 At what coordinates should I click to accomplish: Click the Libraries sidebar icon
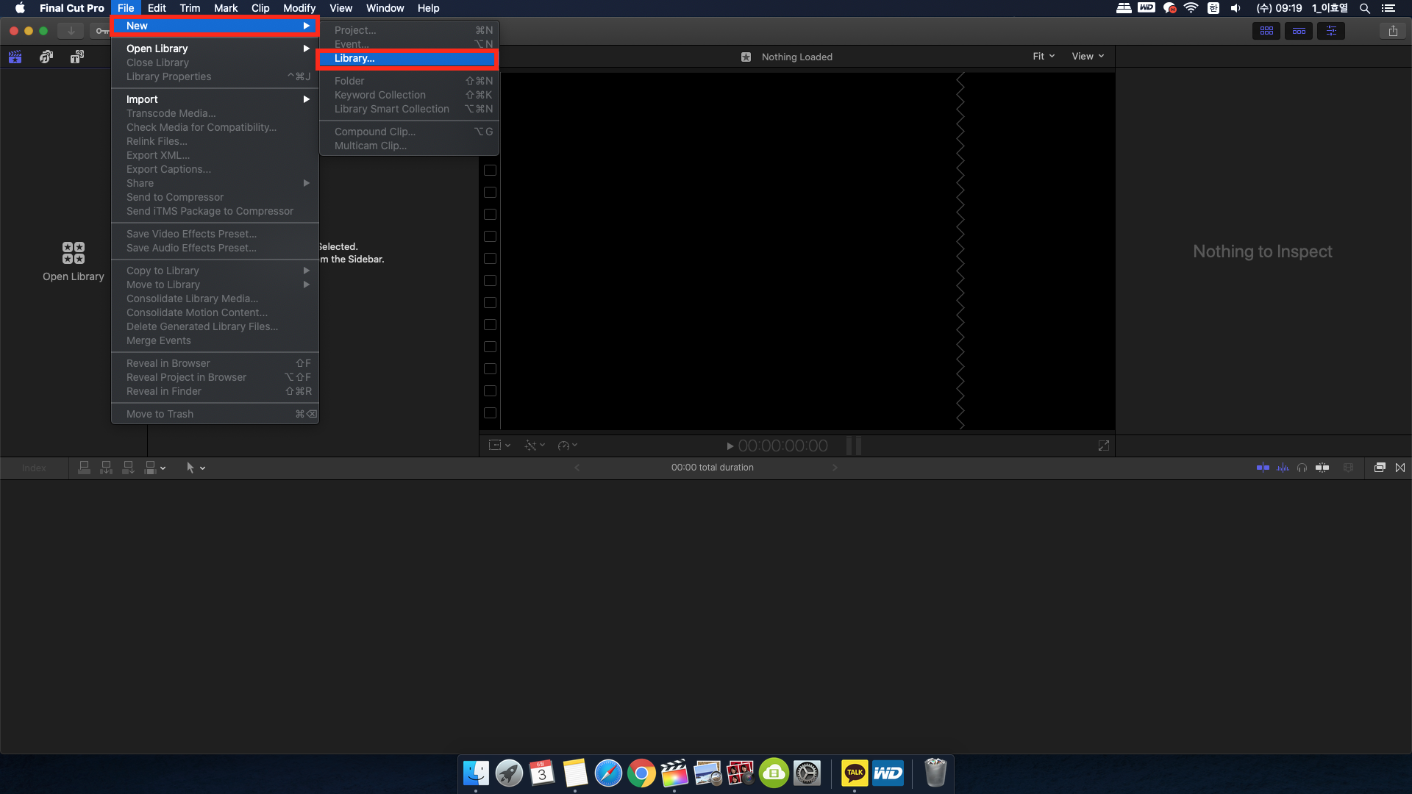[x=15, y=57]
